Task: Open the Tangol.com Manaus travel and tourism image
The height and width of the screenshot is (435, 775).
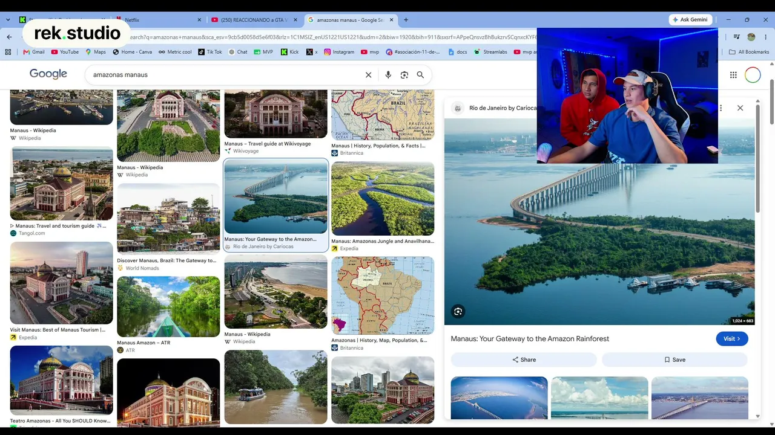Action: (x=61, y=184)
